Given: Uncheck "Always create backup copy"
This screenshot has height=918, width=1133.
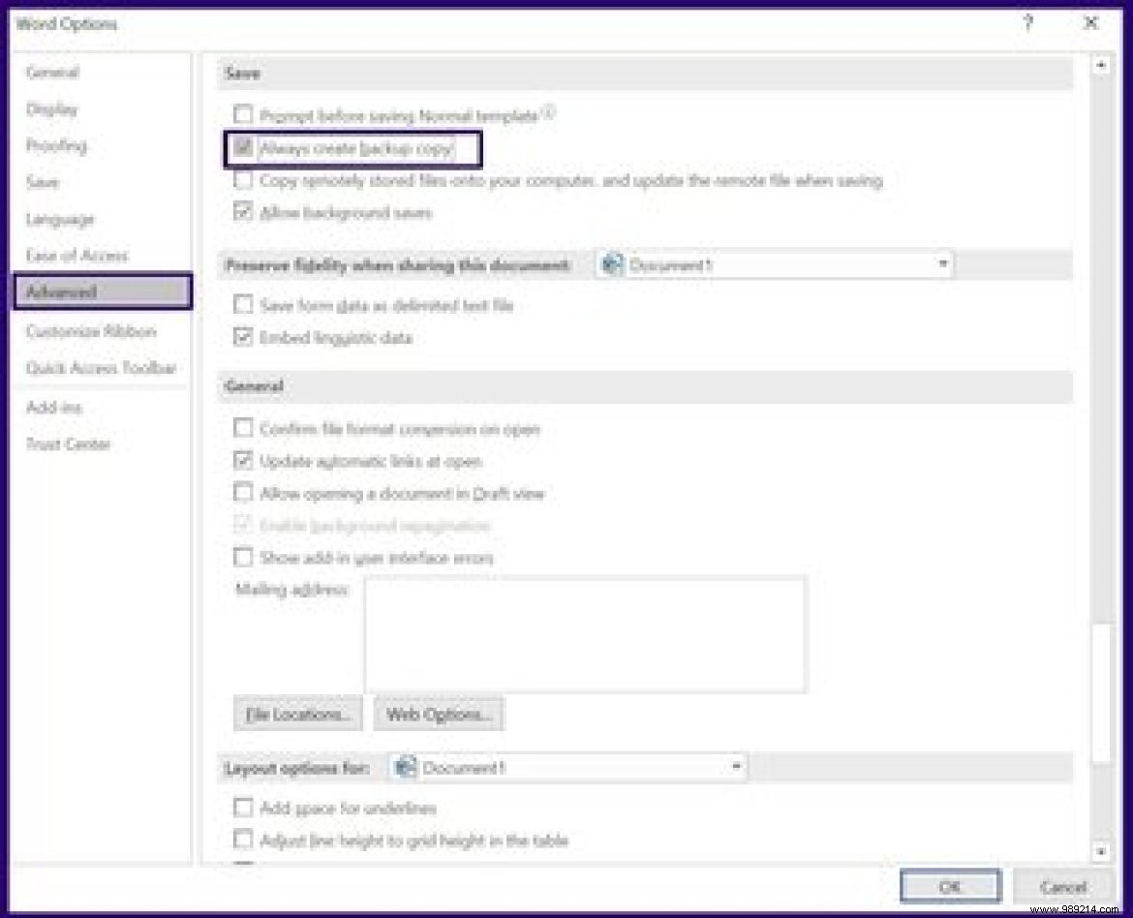Looking at the screenshot, I should [242, 147].
